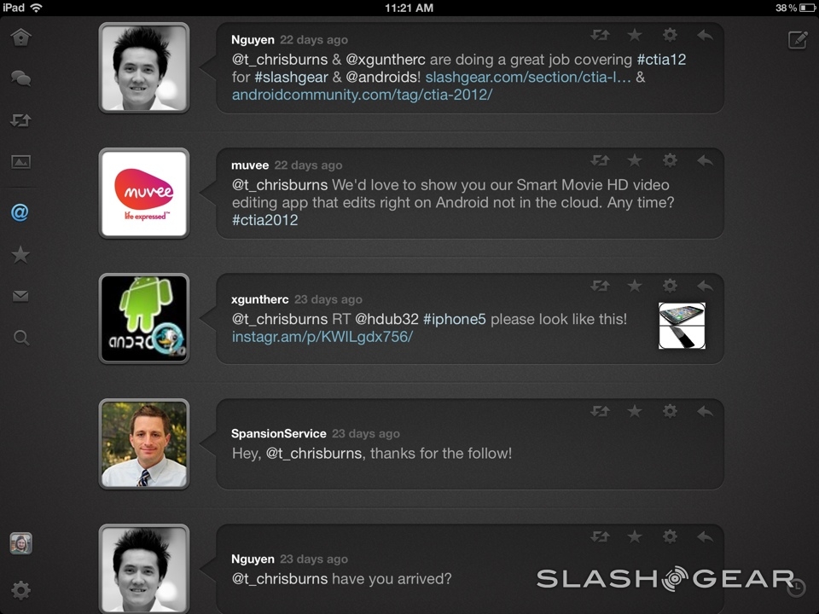819x614 pixels.
Task: Switch account via sidebar avatar
Action: coord(20,543)
